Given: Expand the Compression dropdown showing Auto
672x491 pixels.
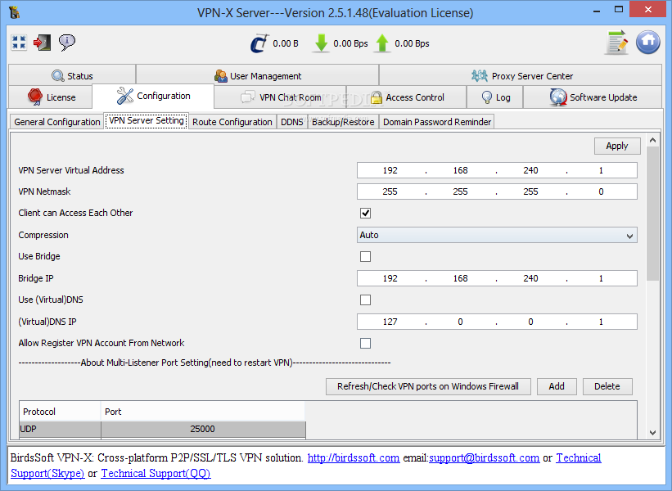Looking at the screenshot, I should point(497,235).
